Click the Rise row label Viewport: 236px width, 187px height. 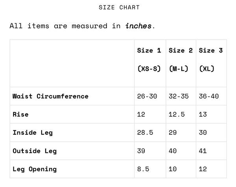tap(20, 114)
